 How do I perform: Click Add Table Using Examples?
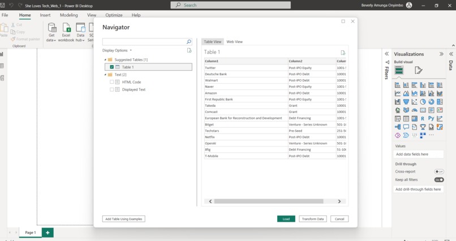(x=123, y=219)
